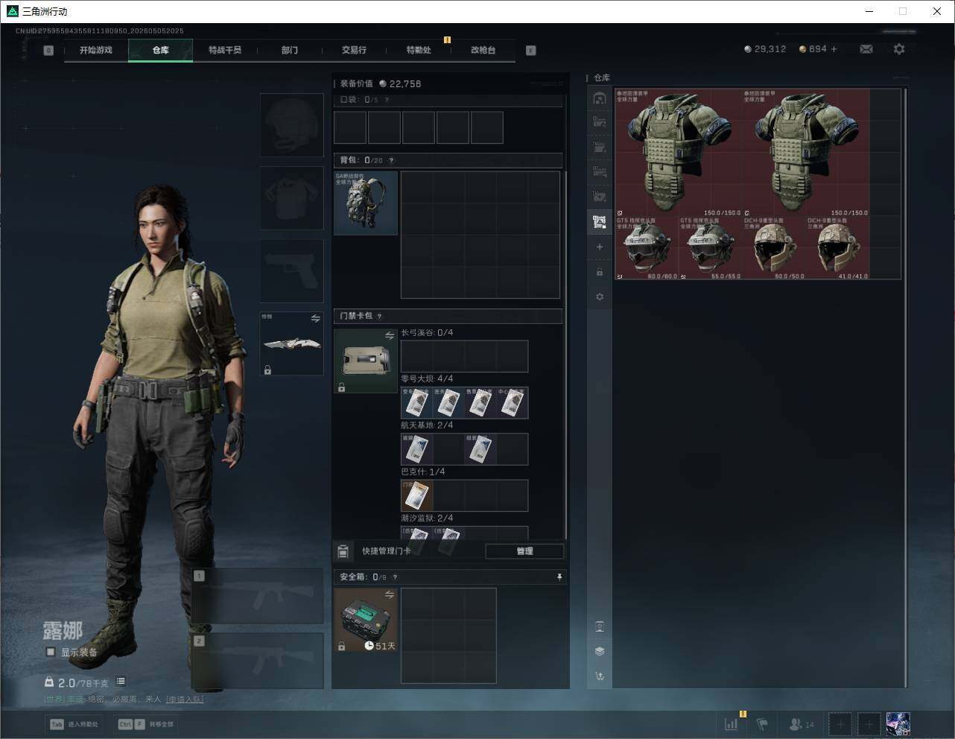Select the empty pistol slot
Image resolution: width=955 pixels, height=739 pixels.
point(291,271)
